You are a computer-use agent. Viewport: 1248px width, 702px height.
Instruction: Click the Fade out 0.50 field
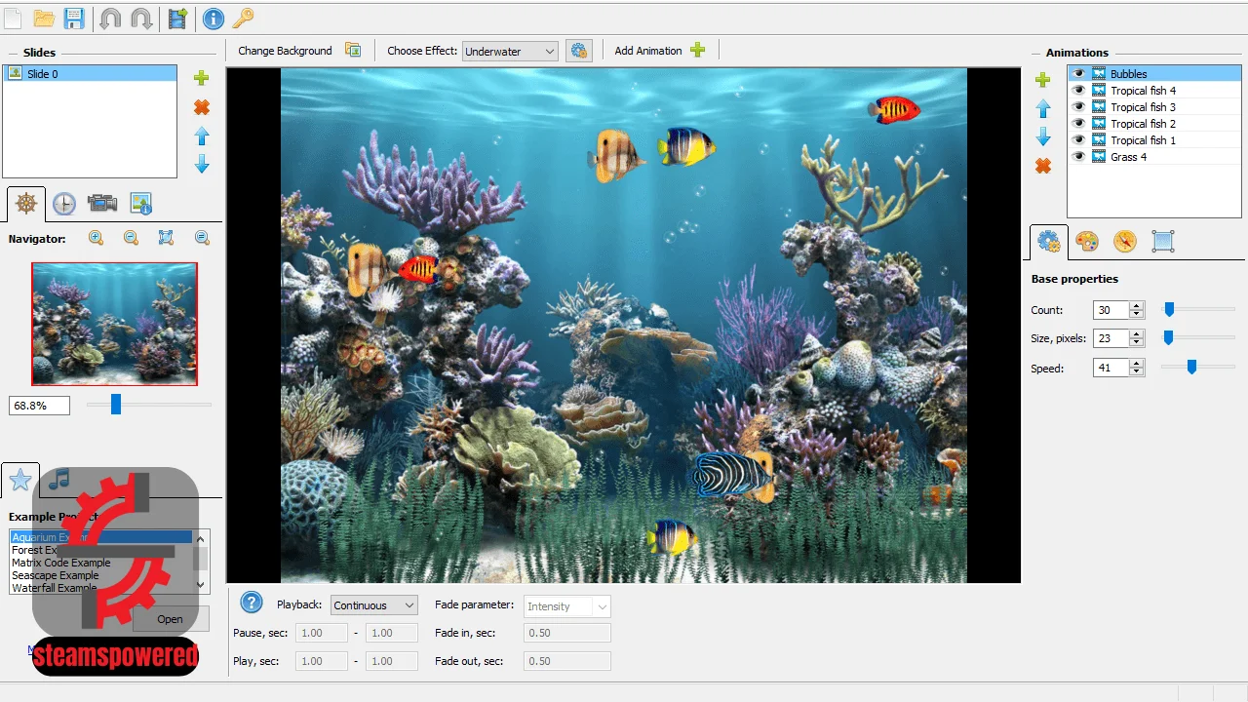click(x=567, y=661)
